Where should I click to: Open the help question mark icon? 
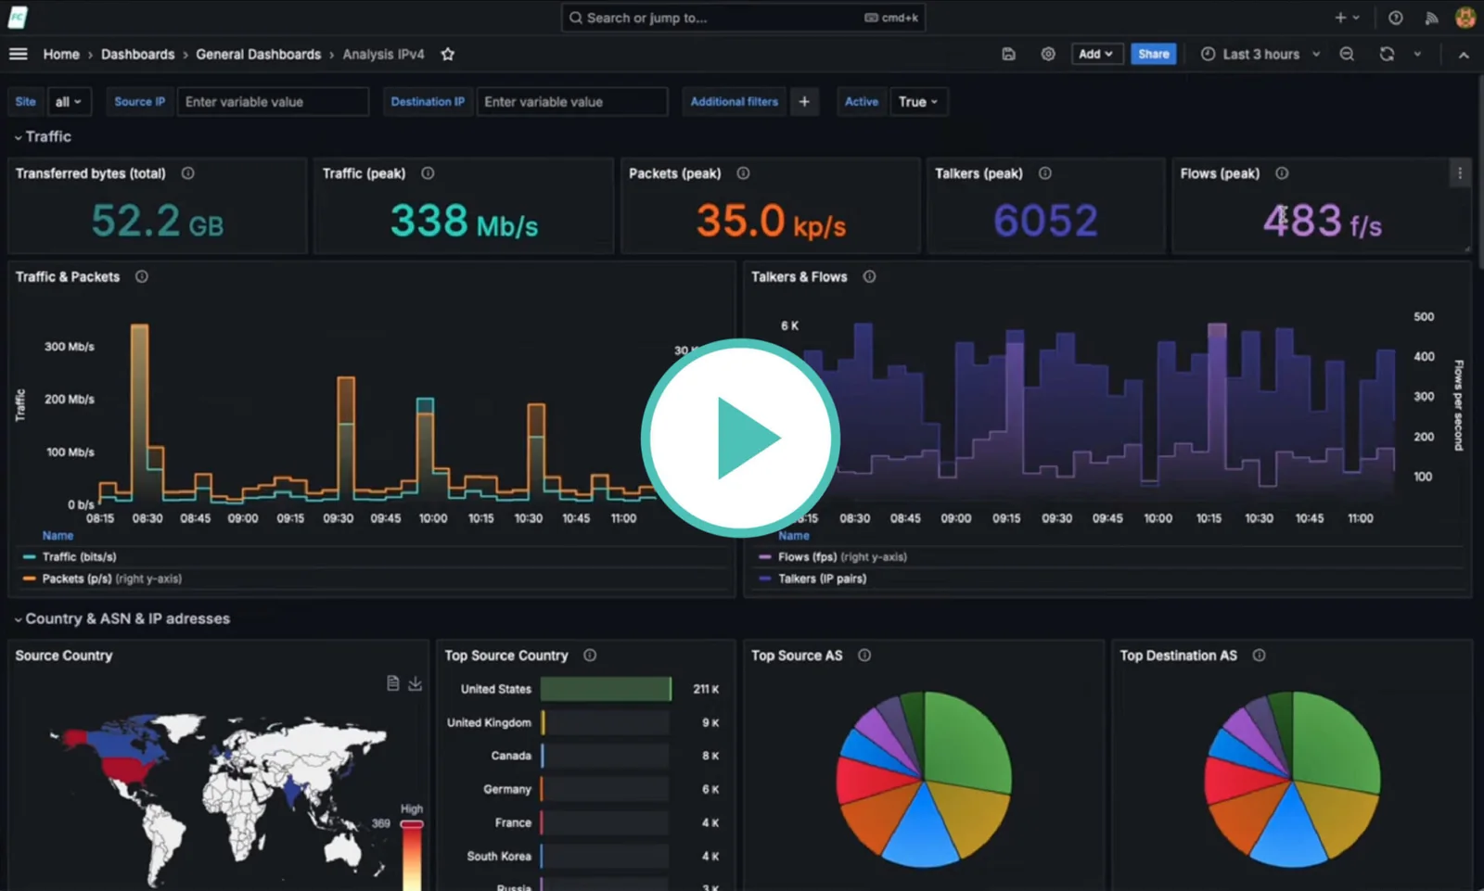[x=1396, y=18]
